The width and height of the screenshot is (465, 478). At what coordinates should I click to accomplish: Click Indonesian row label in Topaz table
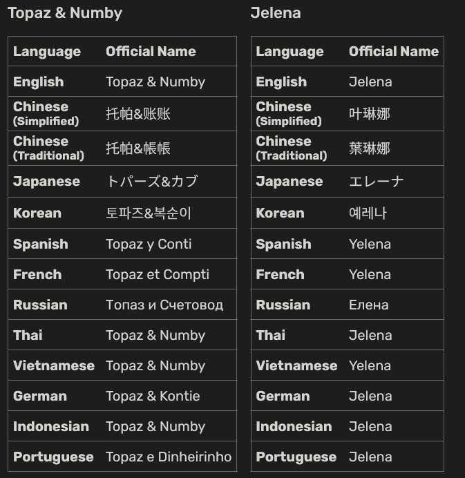(51, 426)
